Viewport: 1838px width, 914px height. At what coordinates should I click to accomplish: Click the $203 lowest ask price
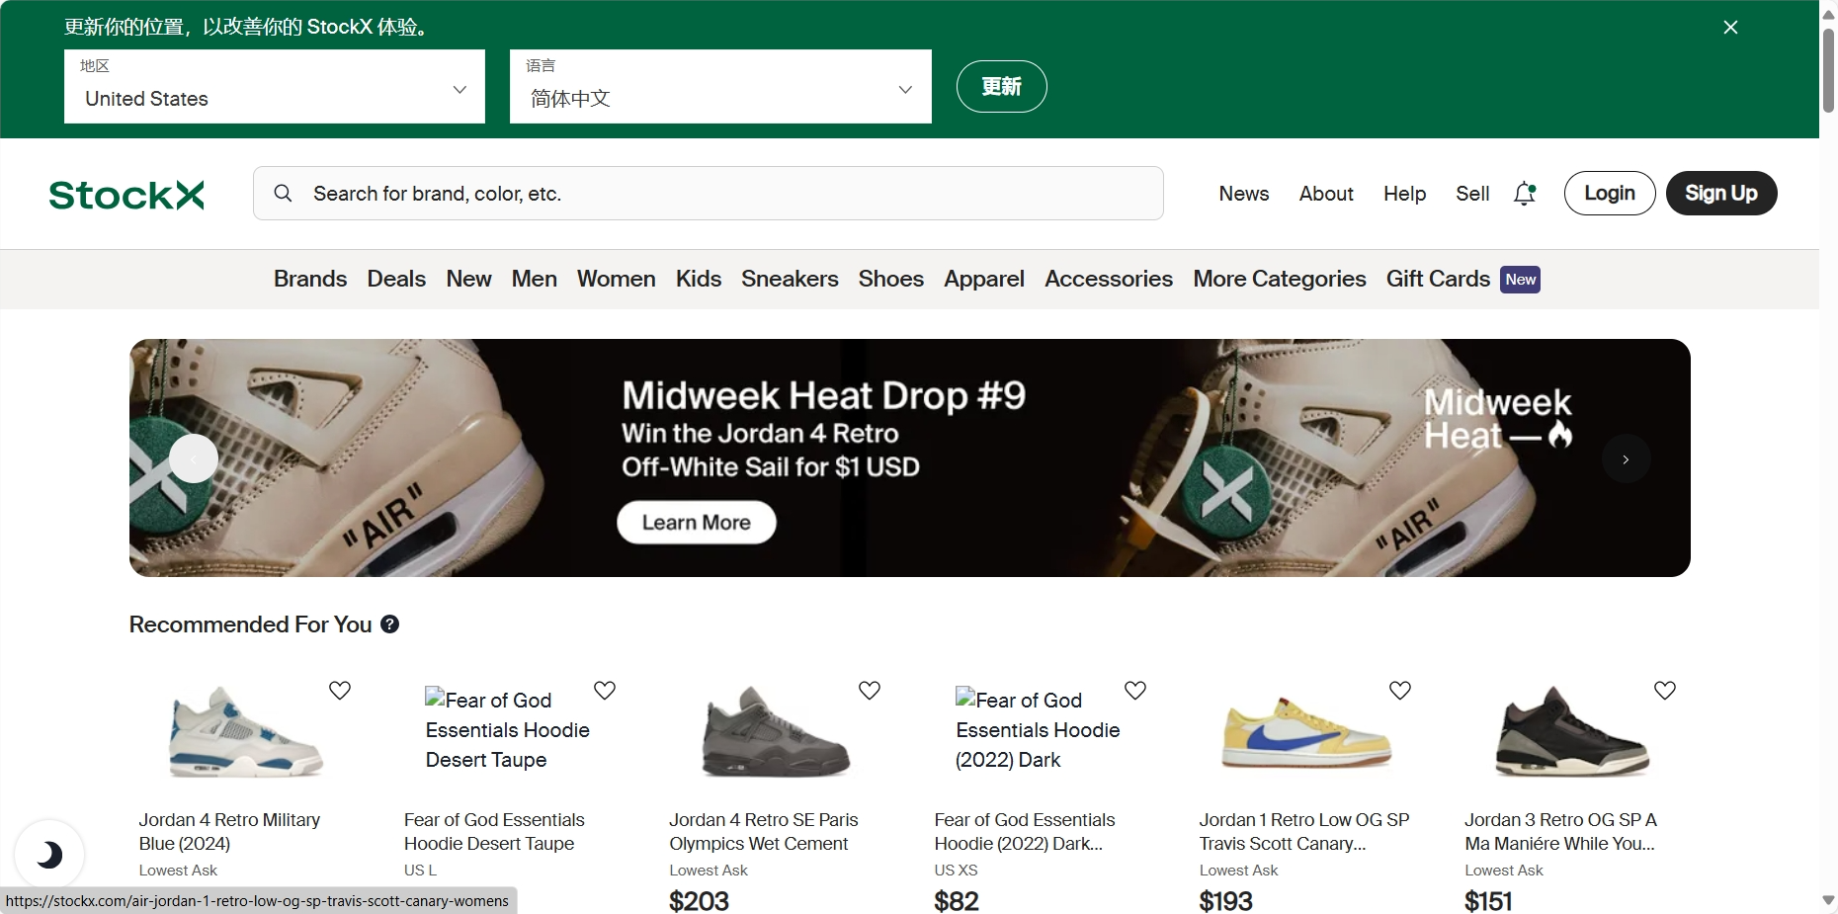[x=699, y=901]
